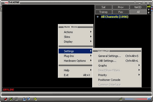This screenshot has width=153, height=102.
Task: Click the greyed DirectShow Filters entry
Action: pos(117,70)
